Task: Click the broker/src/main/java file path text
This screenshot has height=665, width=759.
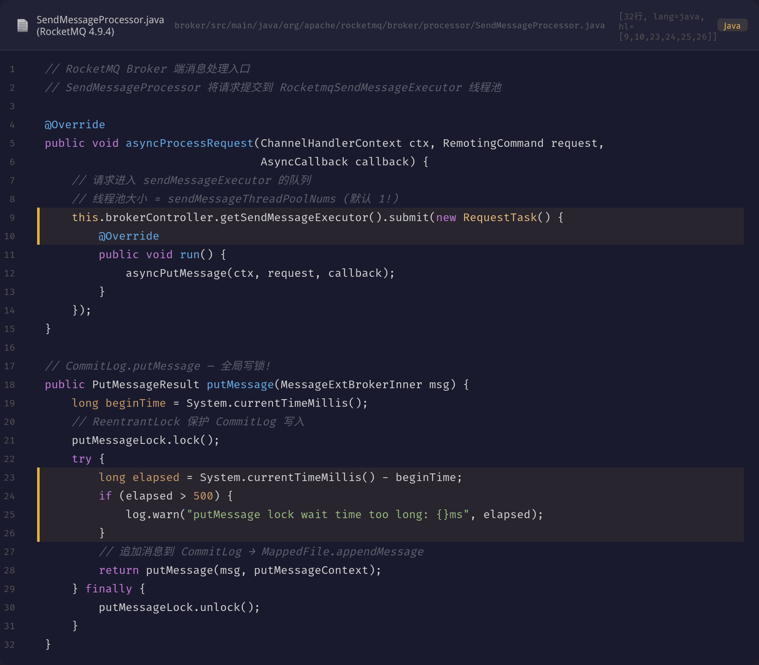Action: click(x=390, y=26)
